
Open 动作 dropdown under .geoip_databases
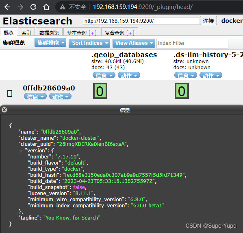(x=129, y=75)
